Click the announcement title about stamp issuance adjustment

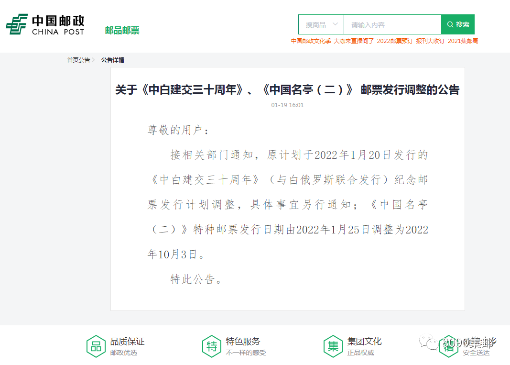(x=288, y=89)
